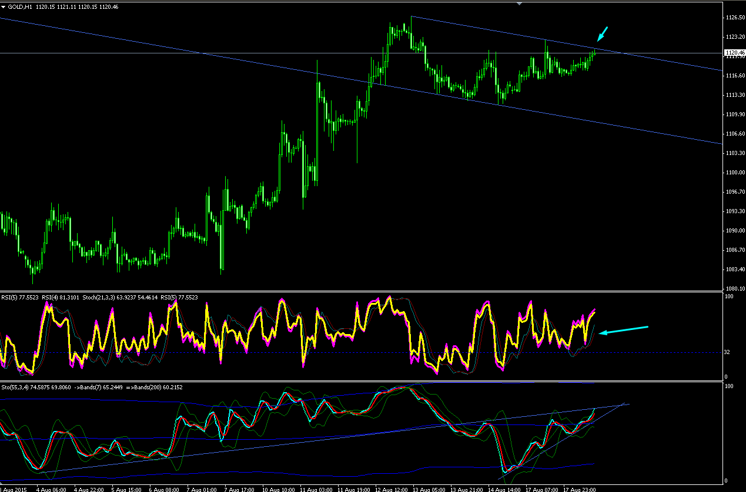Select the cyan arrow above the price chart
746x492 pixels.
[604, 35]
